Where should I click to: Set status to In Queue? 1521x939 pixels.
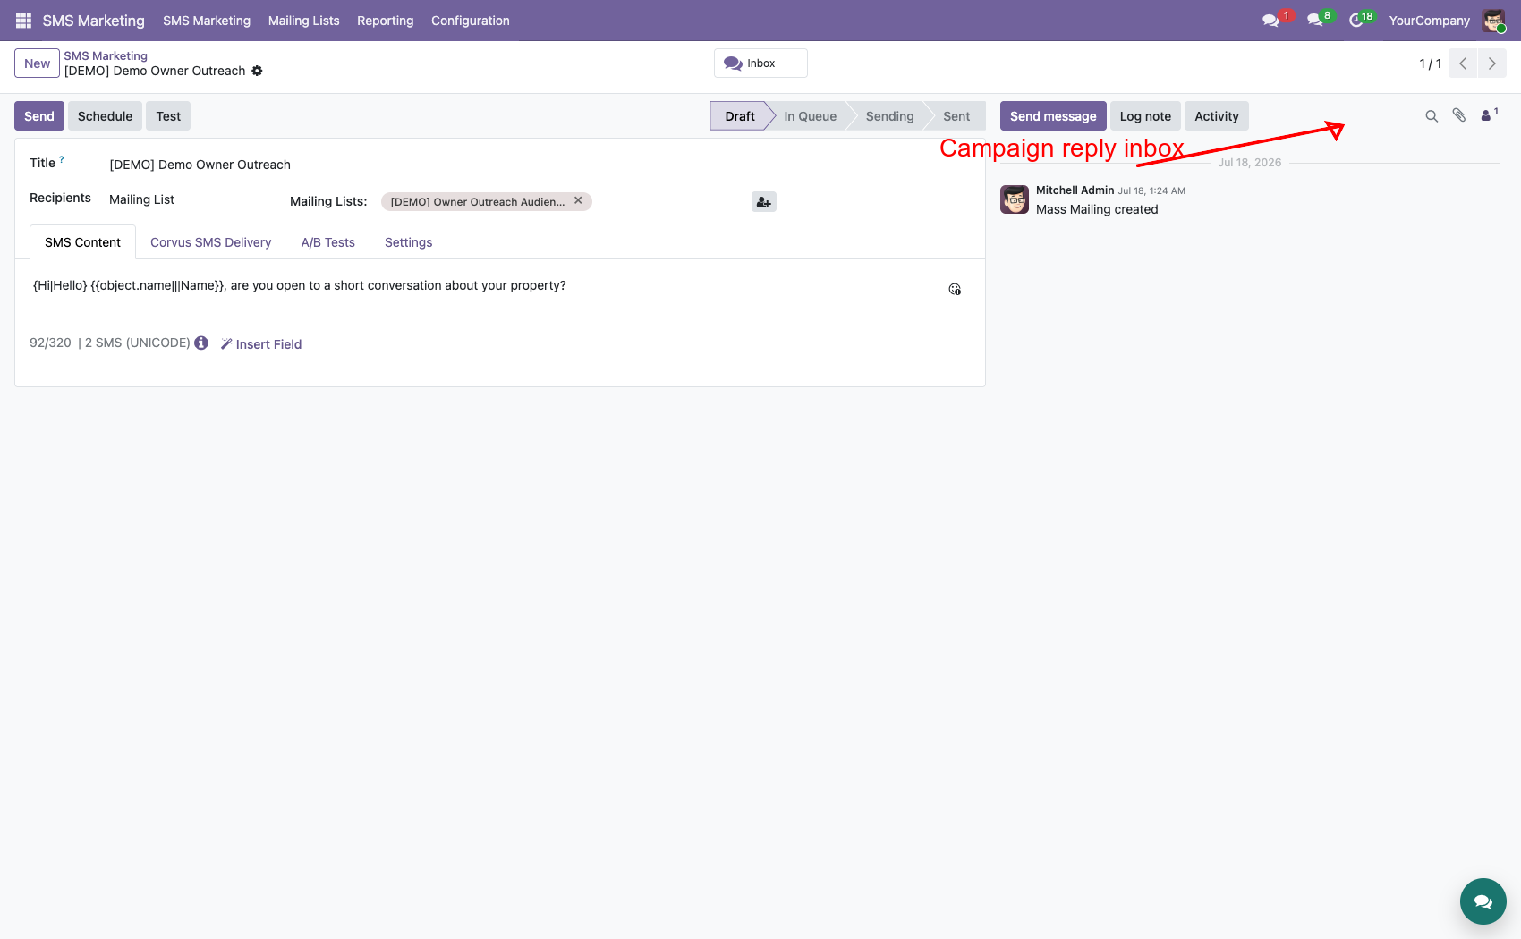810,116
